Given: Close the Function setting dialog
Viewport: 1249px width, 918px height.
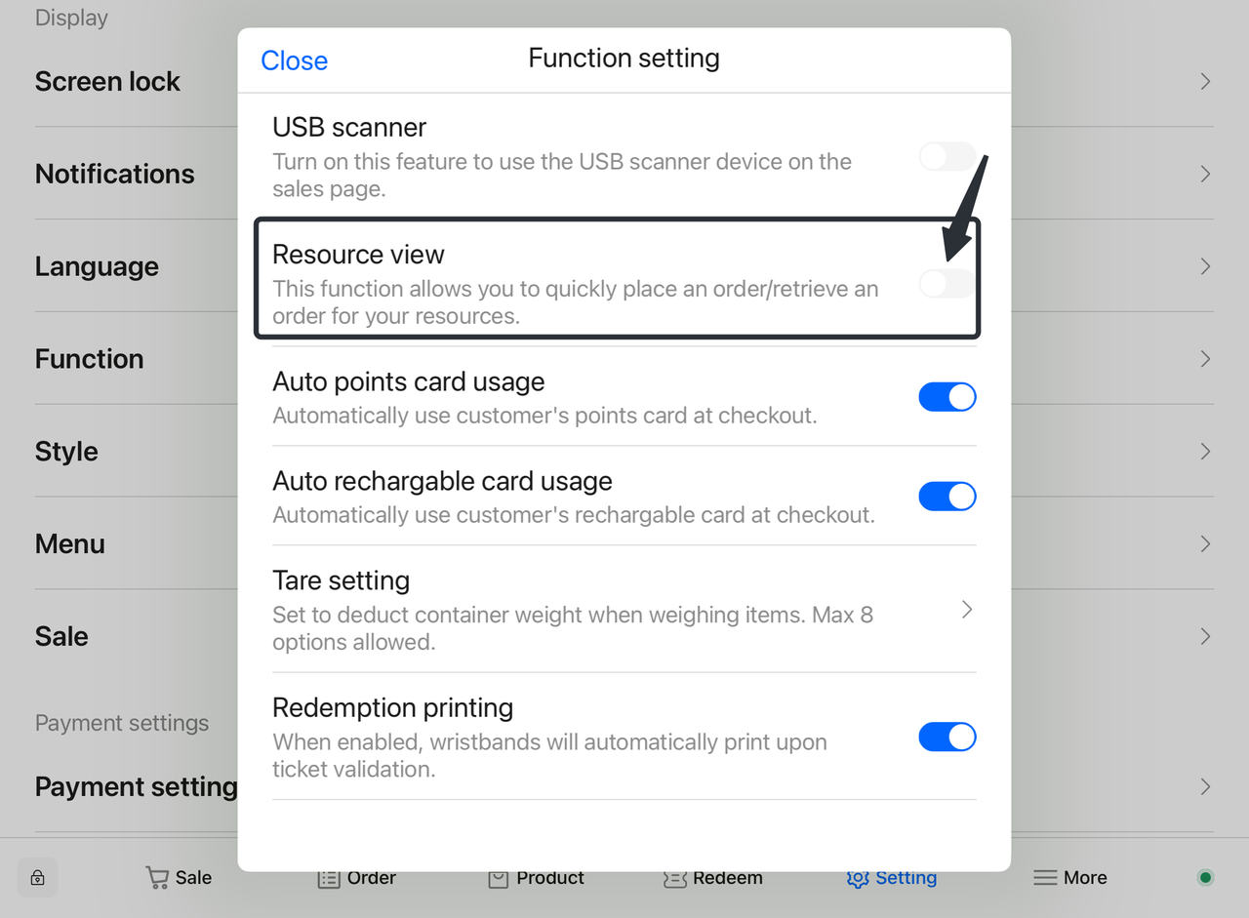Looking at the screenshot, I should point(294,60).
